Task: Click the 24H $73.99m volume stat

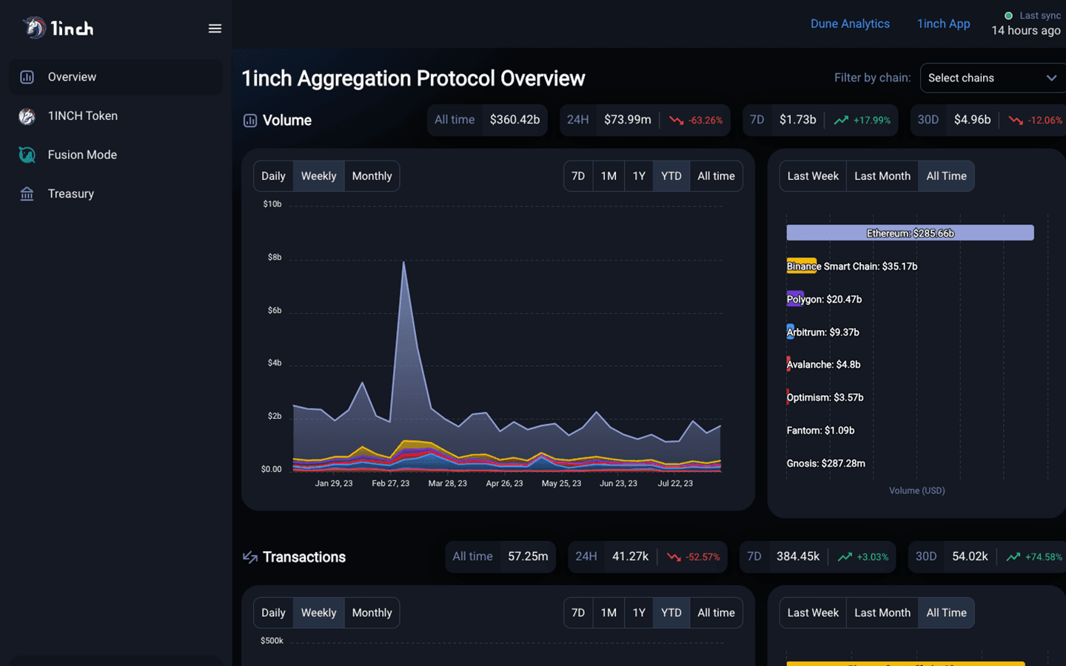Action: pos(645,120)
